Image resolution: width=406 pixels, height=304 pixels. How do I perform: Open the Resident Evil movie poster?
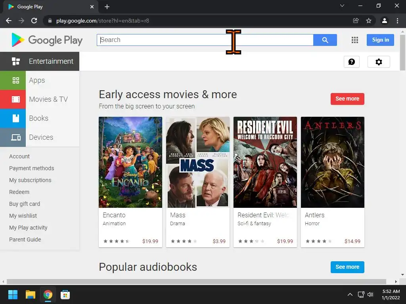(265, 162)
